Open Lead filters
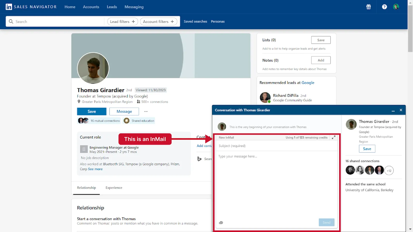Viewport: 413px width, 232px height. click(x=123, y=21)
